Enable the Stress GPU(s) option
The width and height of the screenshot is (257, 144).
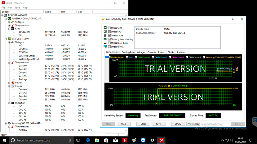click(x=109, y=47)
